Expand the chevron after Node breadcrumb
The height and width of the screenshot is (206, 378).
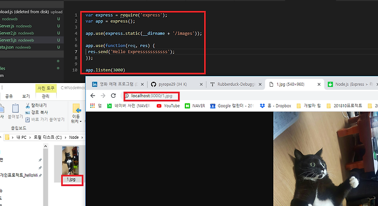click(82, 137)
